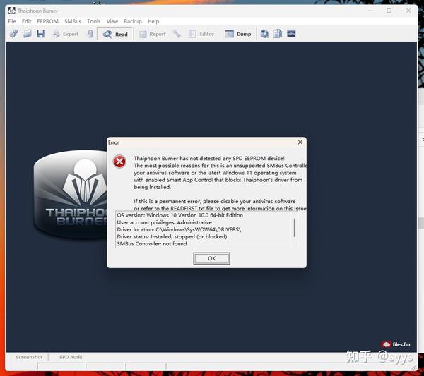The width and height of the screenshot is (424, 376).
Task: Open the File menu
Action: 12,21
